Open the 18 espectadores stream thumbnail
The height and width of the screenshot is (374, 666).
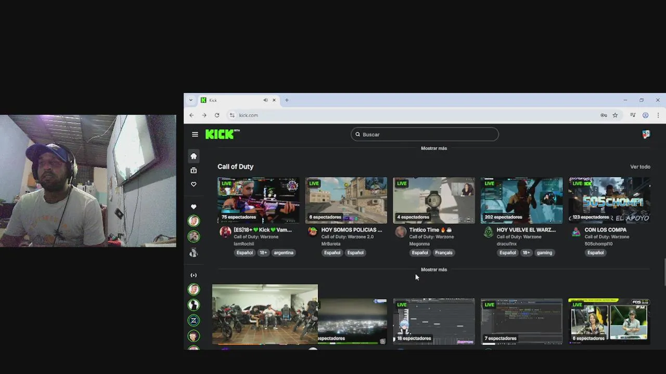point(434,321)
